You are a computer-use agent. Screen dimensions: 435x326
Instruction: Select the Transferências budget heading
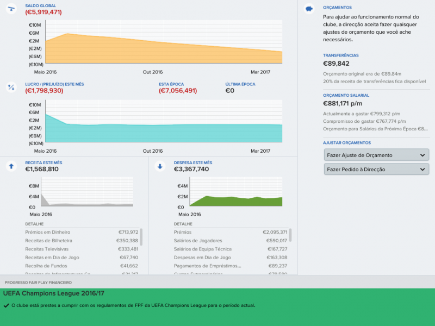tap(340, 55)
